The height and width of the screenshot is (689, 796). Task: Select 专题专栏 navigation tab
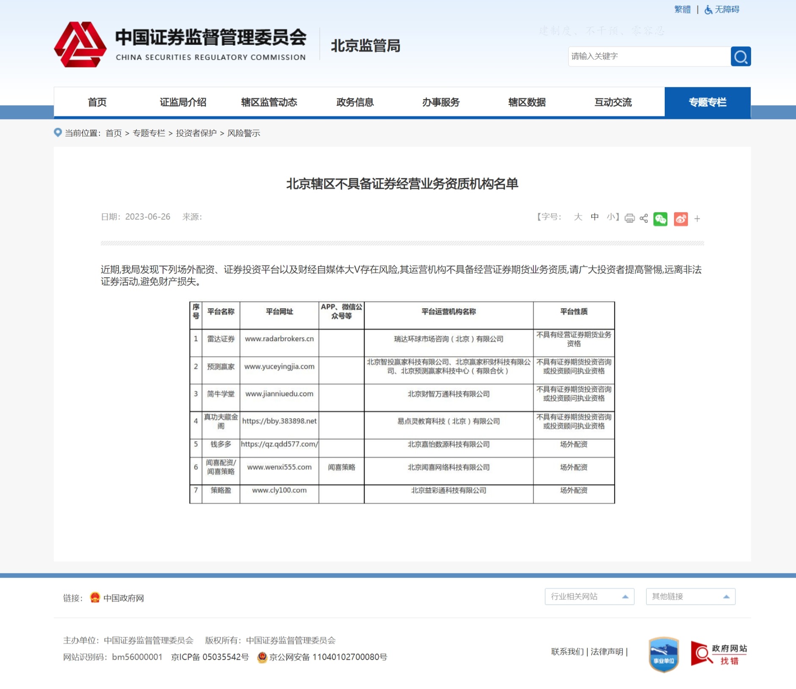pos(708,102)
